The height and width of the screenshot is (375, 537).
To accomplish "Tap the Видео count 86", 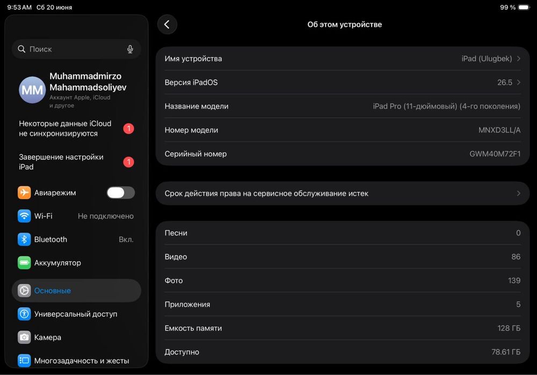I will point(516,256).
